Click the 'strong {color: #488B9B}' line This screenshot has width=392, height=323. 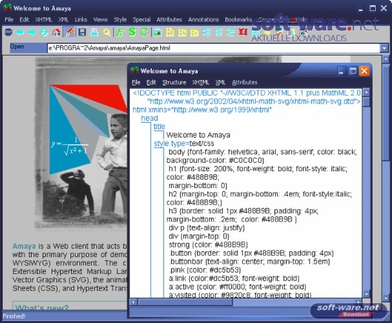click(208, 244)
